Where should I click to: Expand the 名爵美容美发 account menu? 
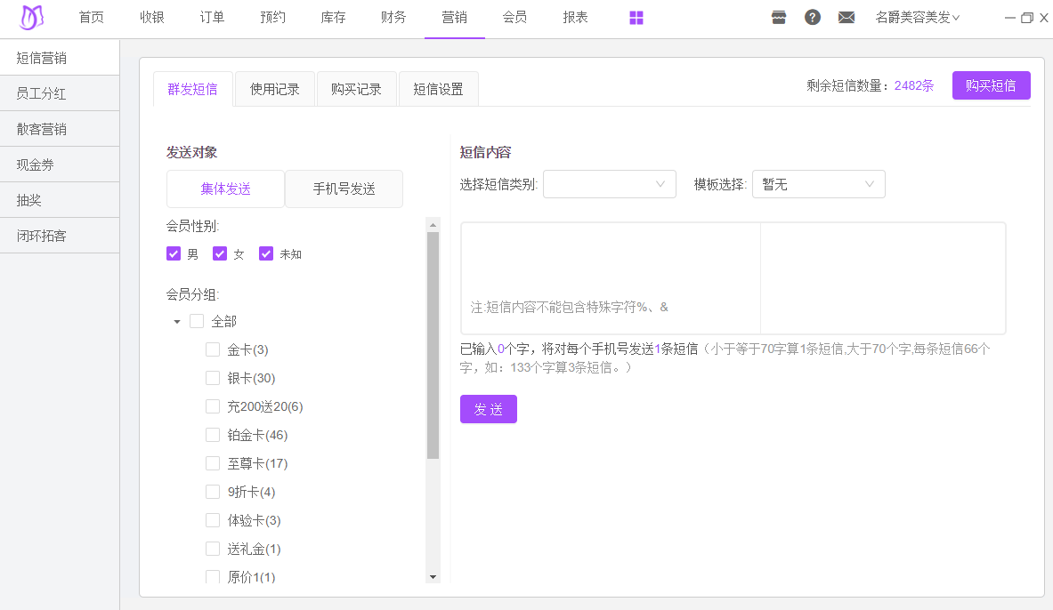(917, 18)
